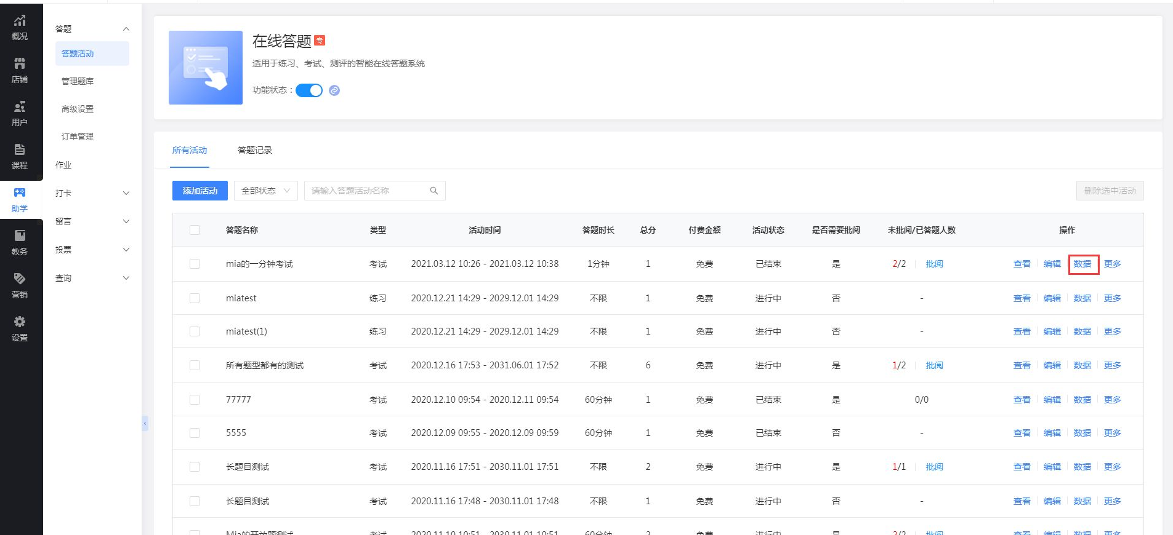Open 更多 menu for 77777 row
Image resolution: width=1173 pixels, height=535 pixels.
(1112, 400)
